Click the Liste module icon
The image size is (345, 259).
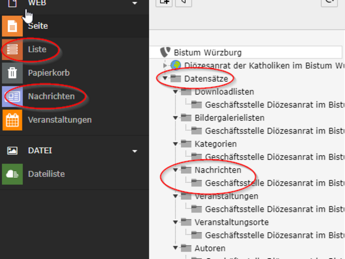(12, 49)
